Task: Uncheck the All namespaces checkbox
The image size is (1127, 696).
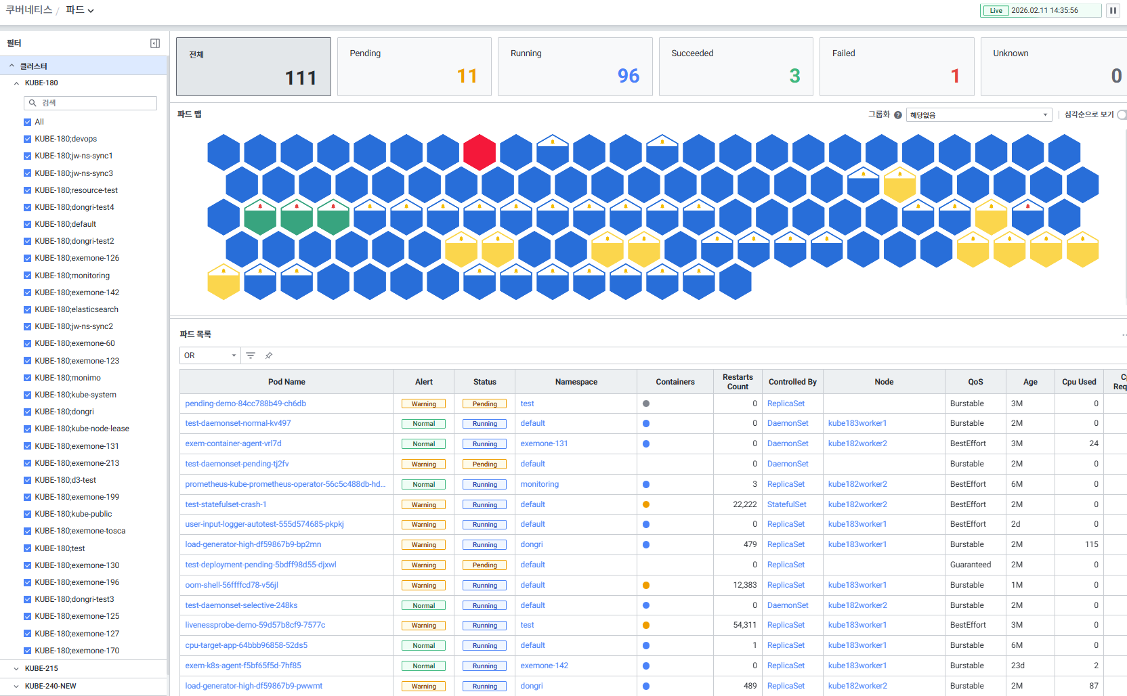Action: [x=28, y=122]
